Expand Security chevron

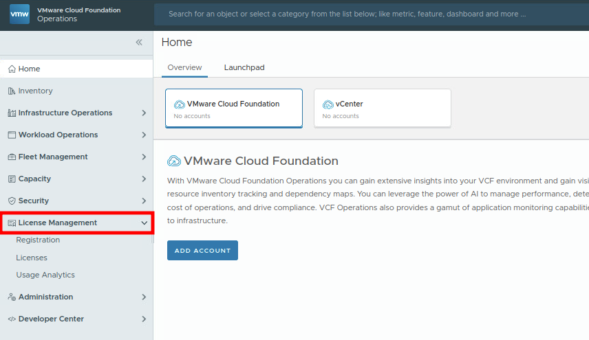144,201
